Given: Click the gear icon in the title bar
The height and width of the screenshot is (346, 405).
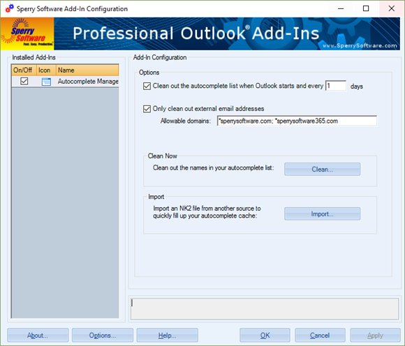Looking at the screenshot, I should pyautogui.click(x=9, y=8).
